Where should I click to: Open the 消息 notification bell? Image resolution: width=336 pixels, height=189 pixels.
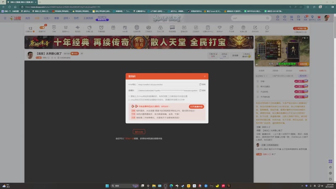click(305, 18)
